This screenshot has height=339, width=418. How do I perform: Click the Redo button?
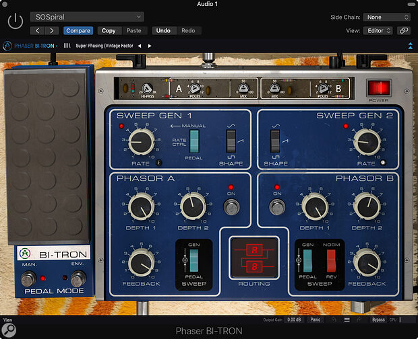click(188, 30)
